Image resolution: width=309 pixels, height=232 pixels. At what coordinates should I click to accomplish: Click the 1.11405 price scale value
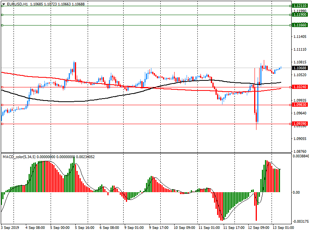pyautogui.click(x=300, y=37)
